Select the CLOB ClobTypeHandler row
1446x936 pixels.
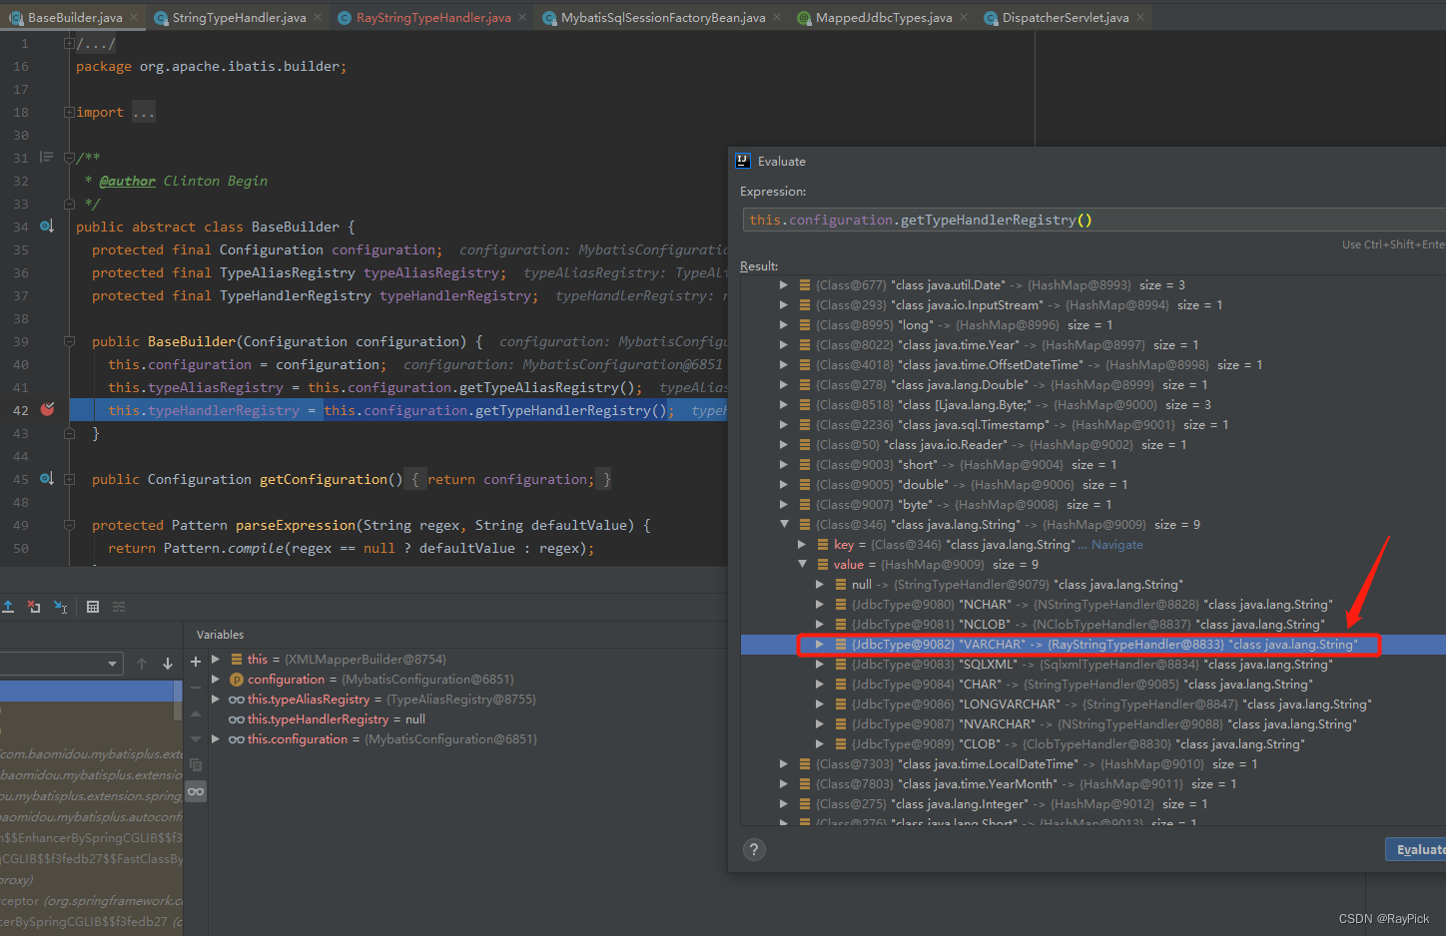[1092, 744]
